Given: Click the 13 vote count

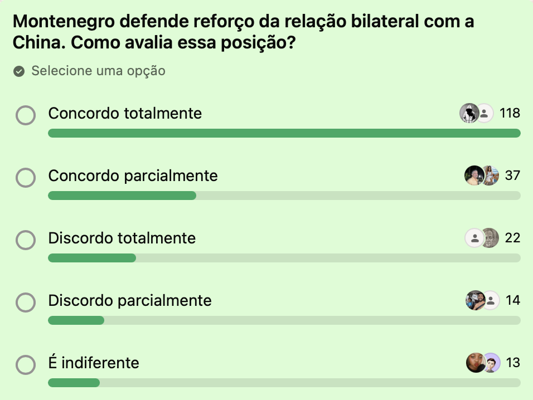Looking at the screenshot, I should pyautogui.click(x=513, y=363).
